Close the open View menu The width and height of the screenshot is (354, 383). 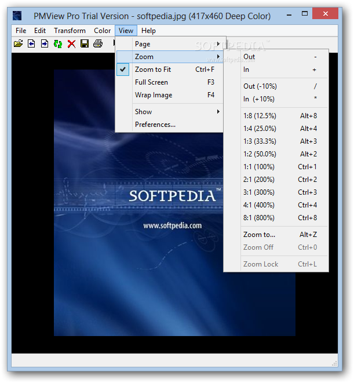coord(126,31)
